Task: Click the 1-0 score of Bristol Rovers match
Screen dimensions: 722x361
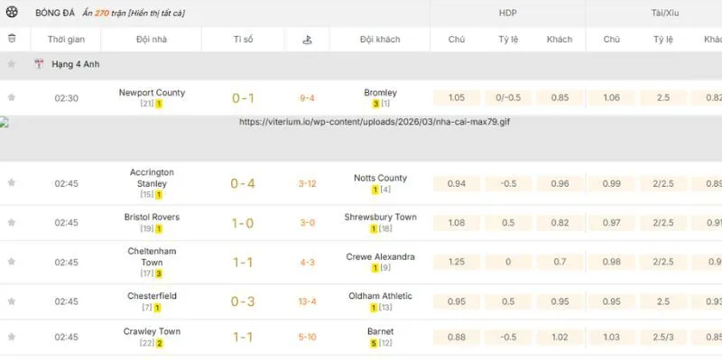Action: pos(243,223)
